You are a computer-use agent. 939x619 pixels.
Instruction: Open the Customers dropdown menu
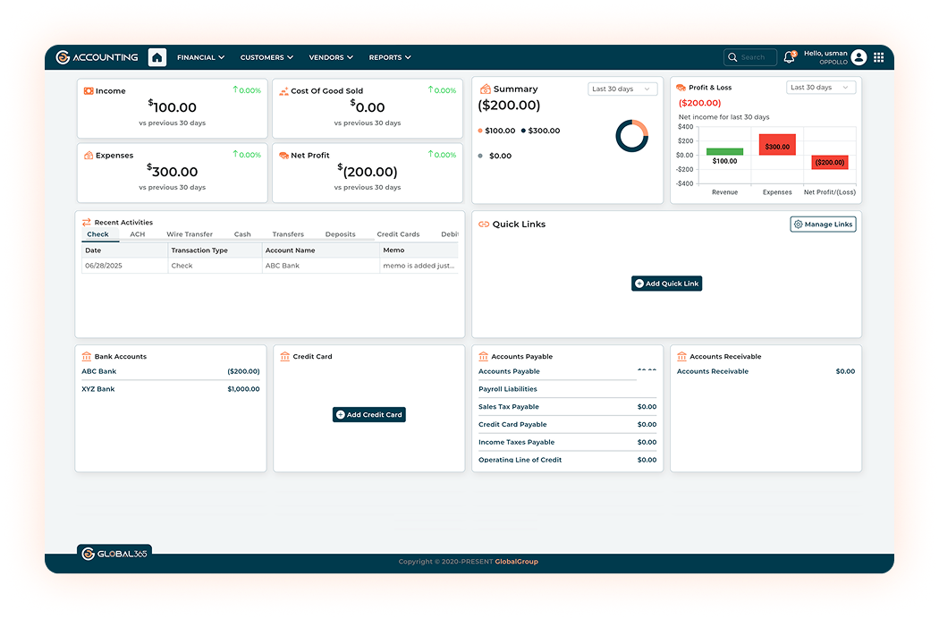coord(266,57)
